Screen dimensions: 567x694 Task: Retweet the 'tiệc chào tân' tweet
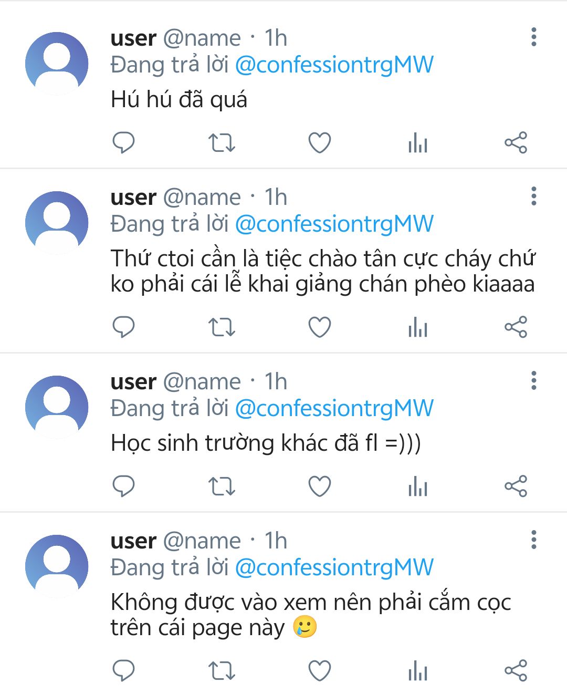222,327
